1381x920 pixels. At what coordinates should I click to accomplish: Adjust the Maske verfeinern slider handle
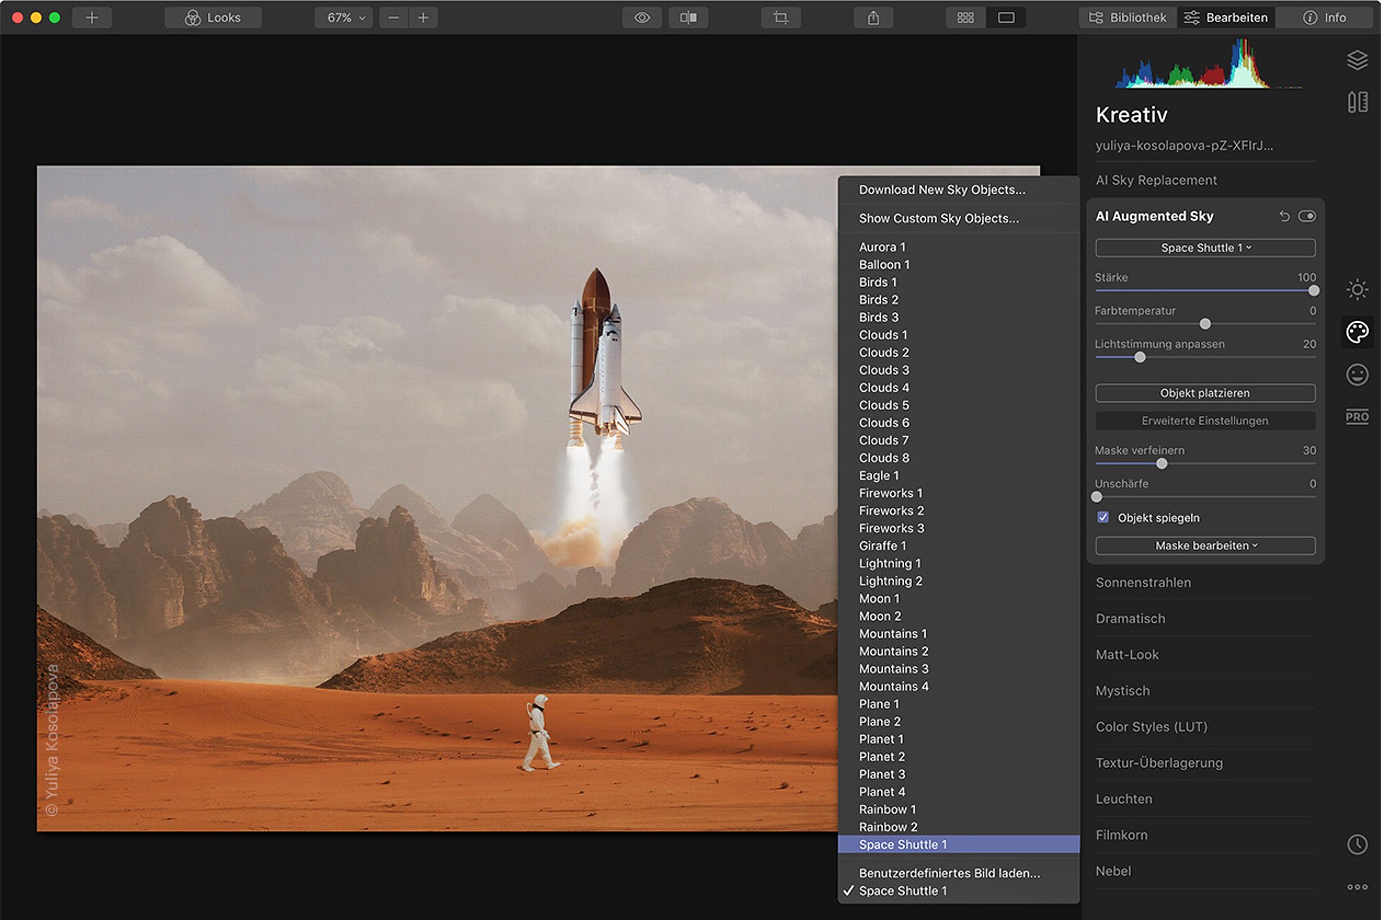[1161, 463]
